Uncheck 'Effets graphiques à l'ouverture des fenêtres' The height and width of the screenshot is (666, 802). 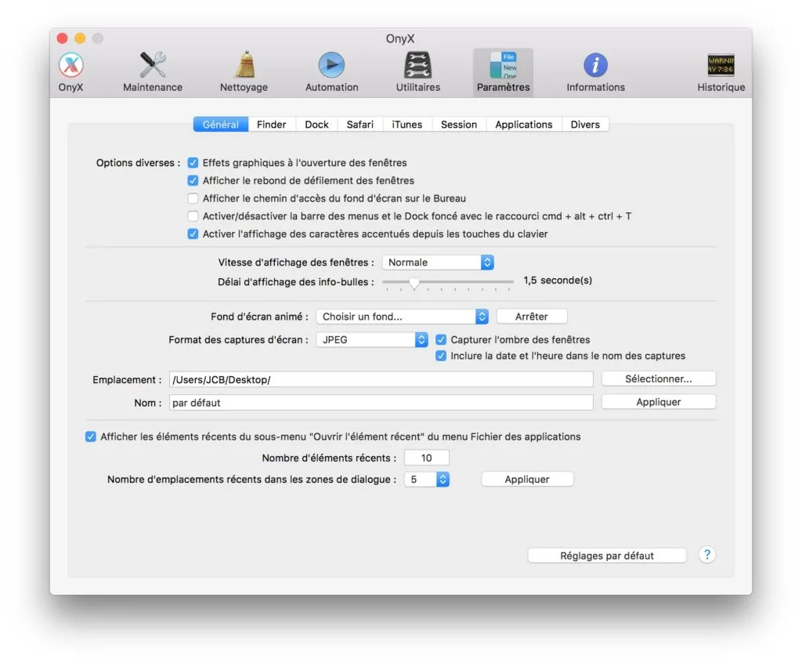(x=192, y=163)
